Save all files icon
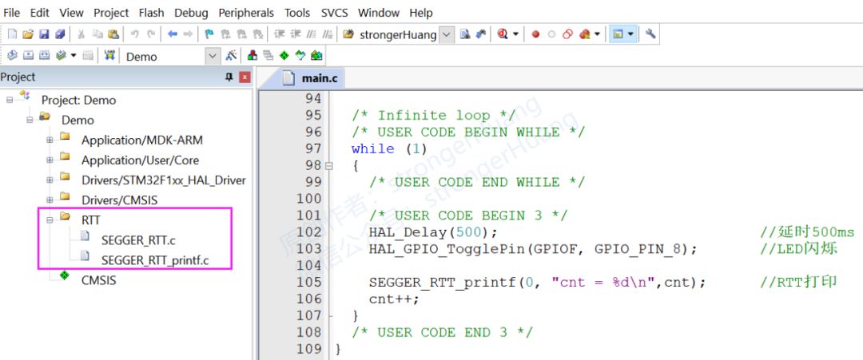The image size is (863, 360). 59,34
